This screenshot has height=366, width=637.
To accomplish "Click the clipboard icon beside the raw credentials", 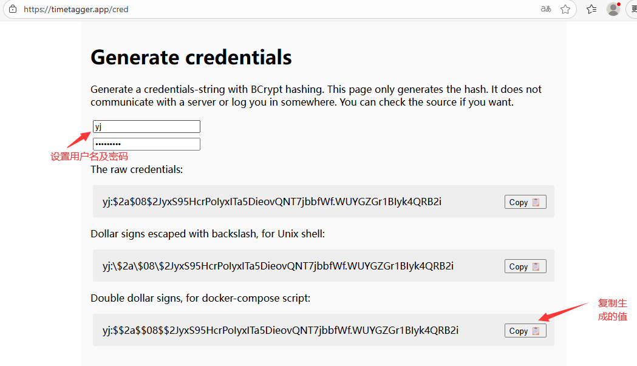I will (x=536, y=202).
